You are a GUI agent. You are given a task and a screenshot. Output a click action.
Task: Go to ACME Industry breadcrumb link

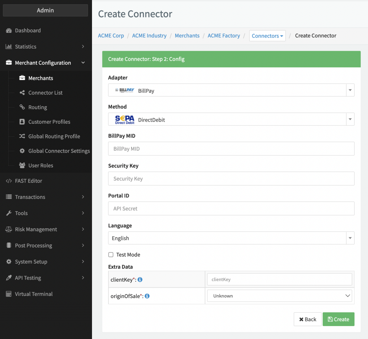point(149,36)
